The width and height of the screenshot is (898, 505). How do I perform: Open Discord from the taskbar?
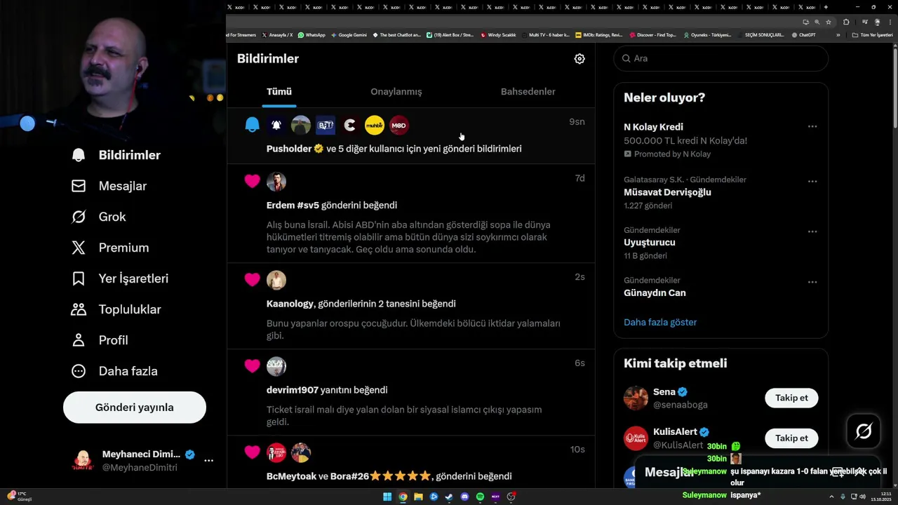[464, 497]
